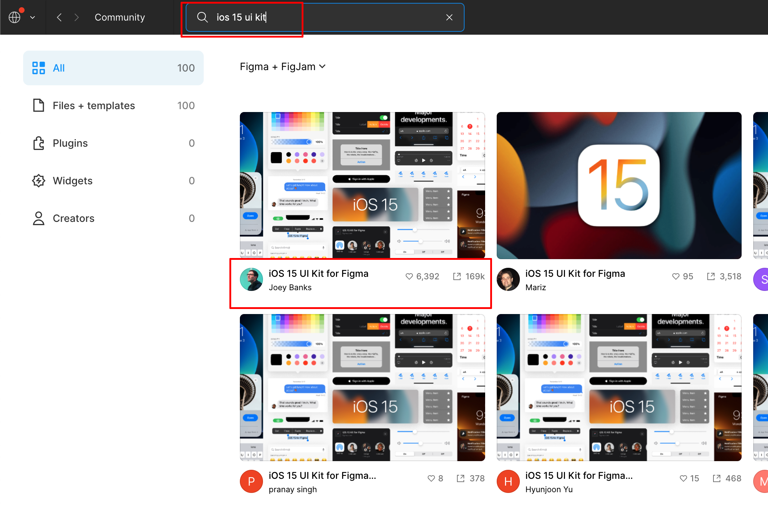Click the search magnifier icon
The image size is (768, 511).
[x=202, y=17]
